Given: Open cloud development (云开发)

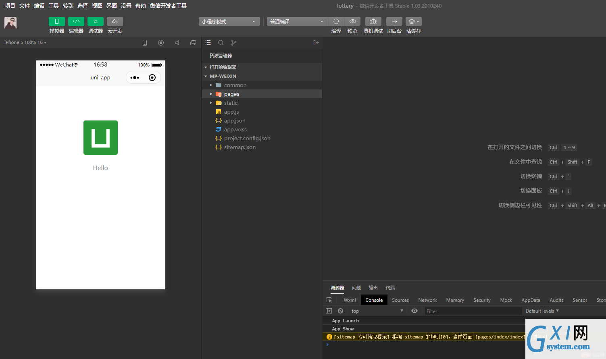Looking at the screenshot, I should pyautogui.click(x=115, y=21).
